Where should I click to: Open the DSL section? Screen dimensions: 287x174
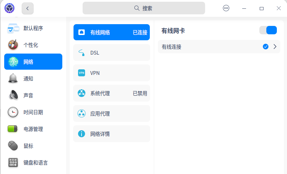[x=112, y=53]
